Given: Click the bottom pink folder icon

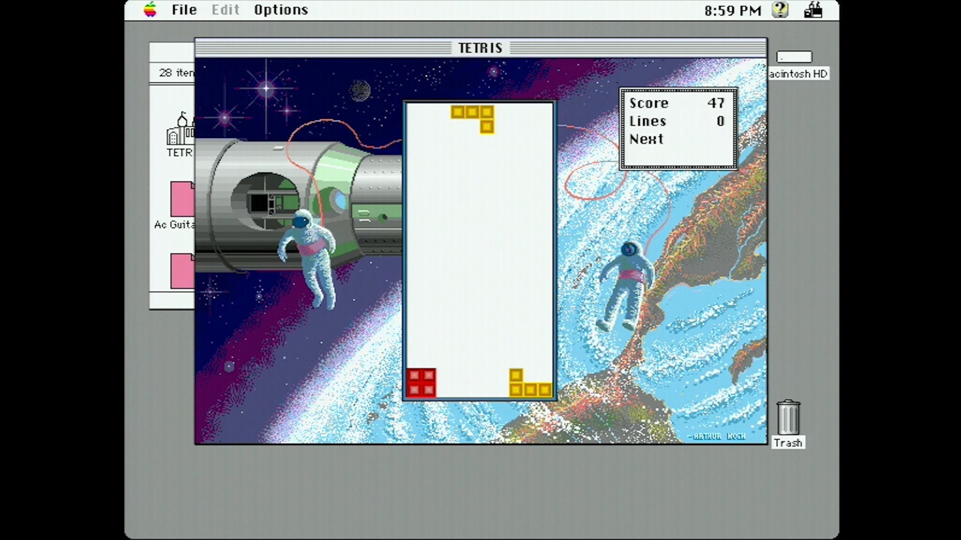Looking at the screenshot, I should 182,271.
